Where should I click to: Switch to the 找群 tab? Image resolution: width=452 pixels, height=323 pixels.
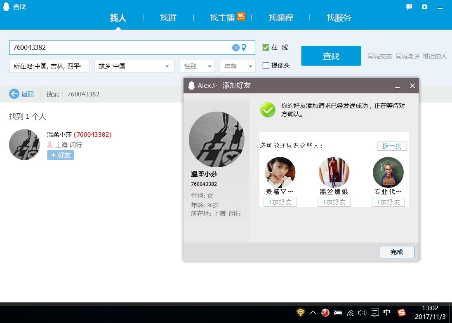(168, 18)
